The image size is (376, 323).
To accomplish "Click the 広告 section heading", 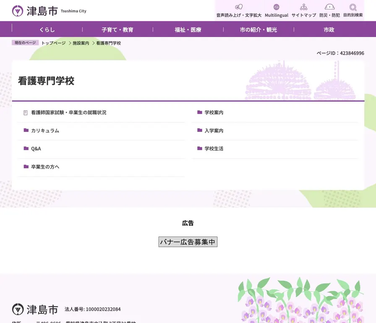I will (188, 223).
